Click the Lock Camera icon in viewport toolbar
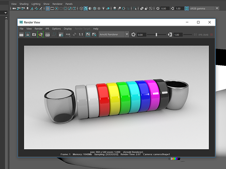The image size is (226, 169). pos(19,8)
